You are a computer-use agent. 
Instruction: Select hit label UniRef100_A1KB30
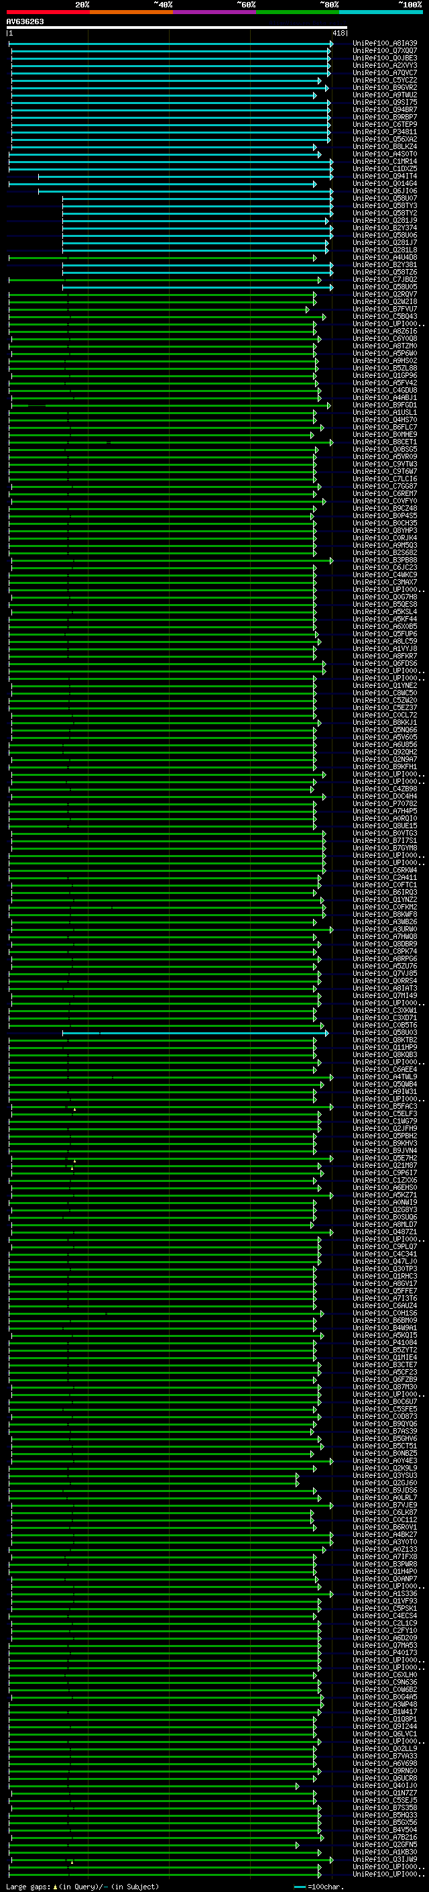tap(385, 1852)
